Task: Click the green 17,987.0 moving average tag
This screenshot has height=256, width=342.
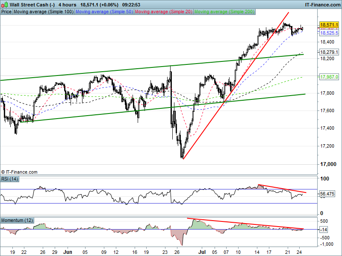Action: 329,77
